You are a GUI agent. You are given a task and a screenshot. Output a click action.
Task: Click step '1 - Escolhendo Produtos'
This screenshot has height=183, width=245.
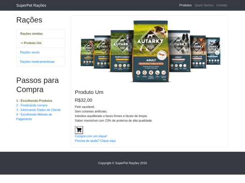click(34, 101)
